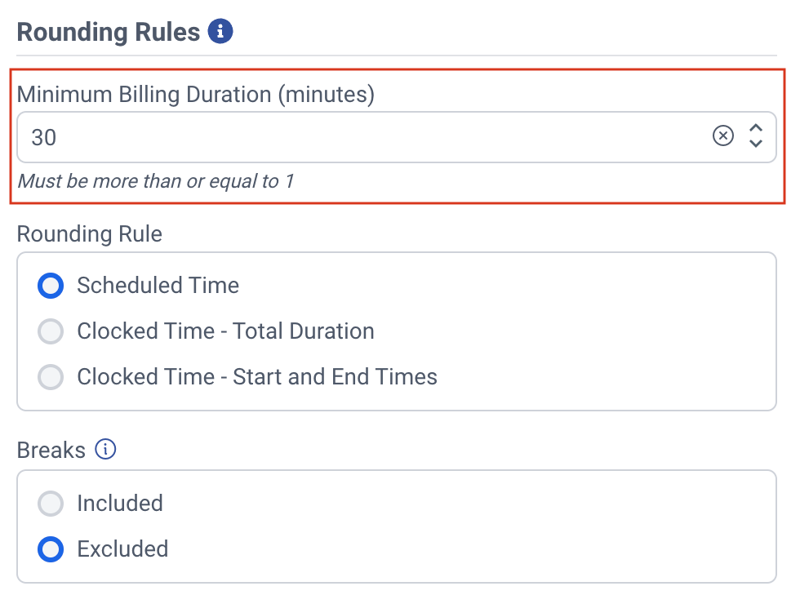Select the Included breaks radio button
This screenshot has height=604, width=800.
[51, 504]
